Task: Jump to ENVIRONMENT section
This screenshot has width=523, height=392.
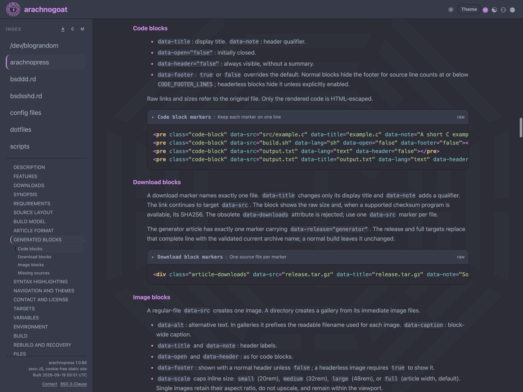Action: point(31,327)
